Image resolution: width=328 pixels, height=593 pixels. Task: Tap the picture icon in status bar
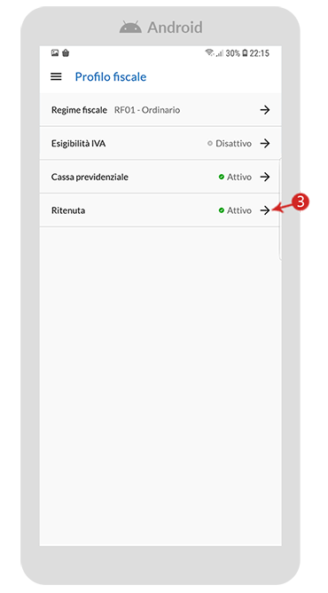55,53
